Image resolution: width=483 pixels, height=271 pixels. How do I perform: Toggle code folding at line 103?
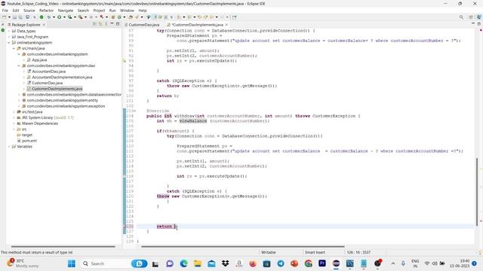tap(135, 111)
